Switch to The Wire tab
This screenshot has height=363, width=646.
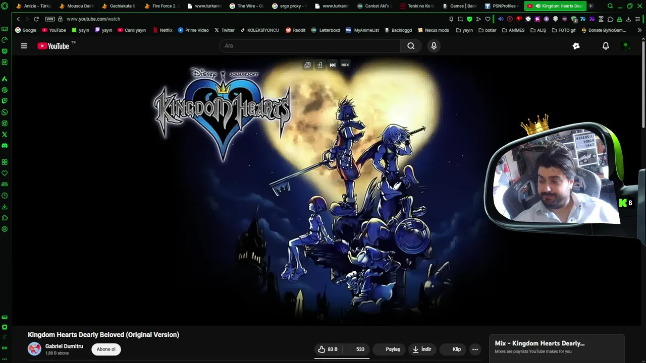click(x=246, y=6)
